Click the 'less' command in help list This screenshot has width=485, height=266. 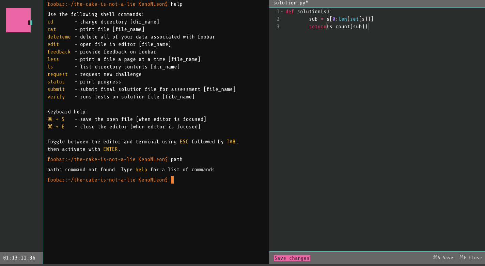click(x=53, y=59)
